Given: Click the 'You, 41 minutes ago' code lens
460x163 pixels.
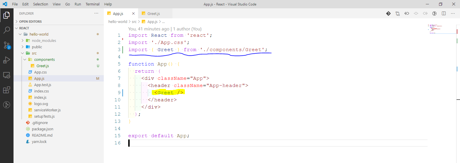Looking at the screenshot, I should point(165,29).
